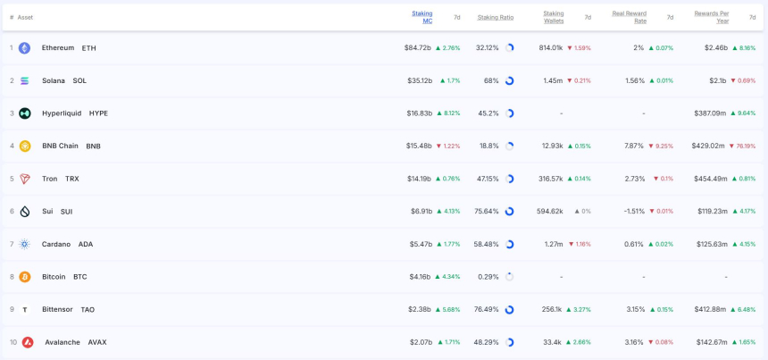The image size is (768, 360).
Task: Sort by the Asset column header
Action: 25,17
